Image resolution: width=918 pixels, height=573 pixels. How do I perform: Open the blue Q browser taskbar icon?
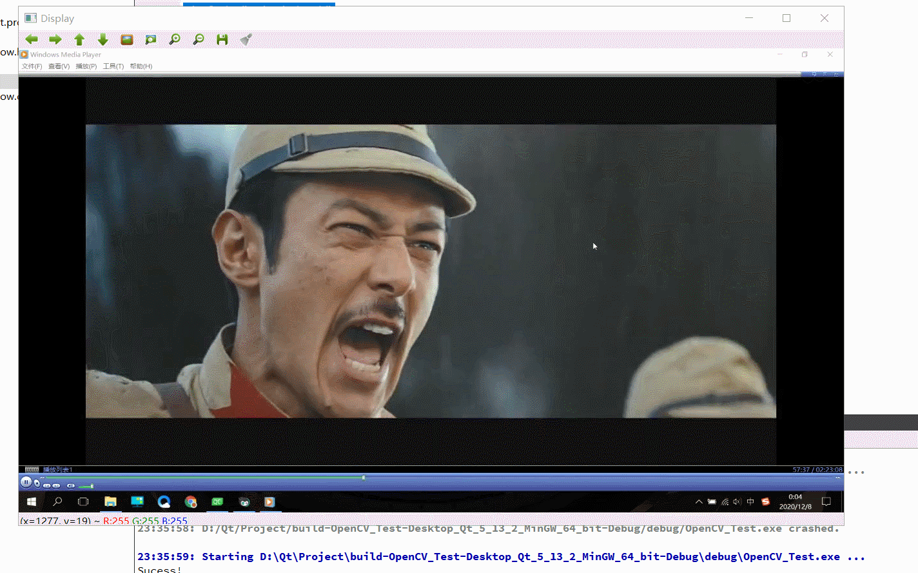click(164, 501)
